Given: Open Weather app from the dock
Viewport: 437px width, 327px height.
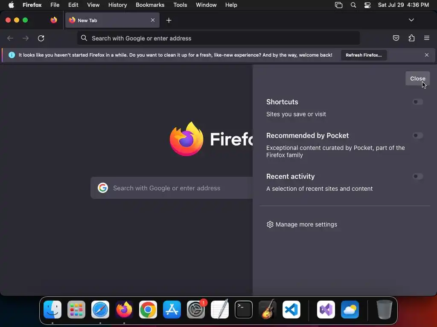Looking at the screenshot, I should tap(350, 310).
